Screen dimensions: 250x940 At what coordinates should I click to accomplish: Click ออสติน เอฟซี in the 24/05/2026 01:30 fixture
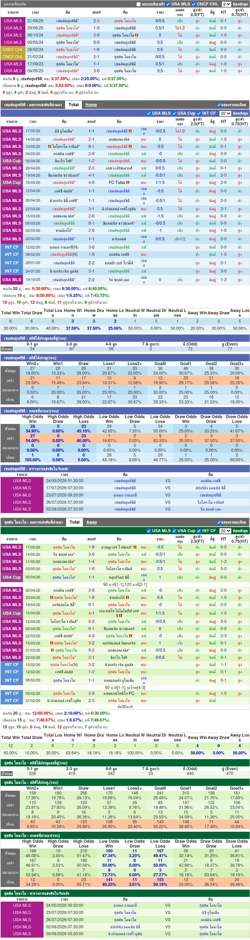211,480
